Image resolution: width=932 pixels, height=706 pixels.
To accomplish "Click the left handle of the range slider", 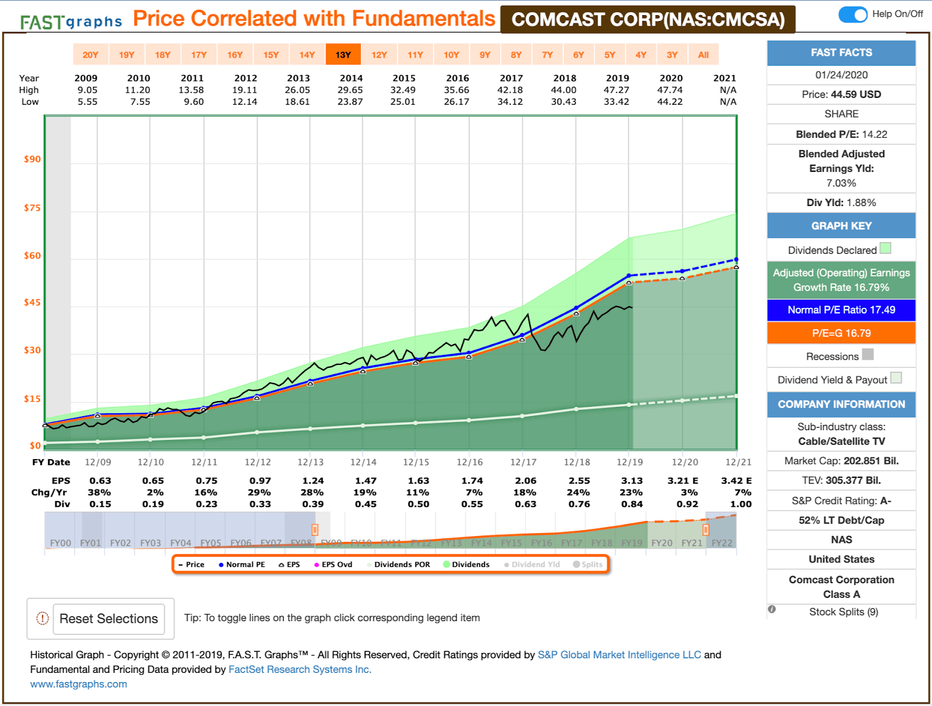I will pyautogui.click(x=315, y=530).
